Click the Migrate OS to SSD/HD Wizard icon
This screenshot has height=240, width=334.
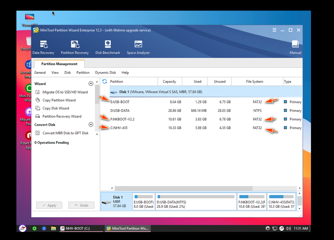click(38, 92)
